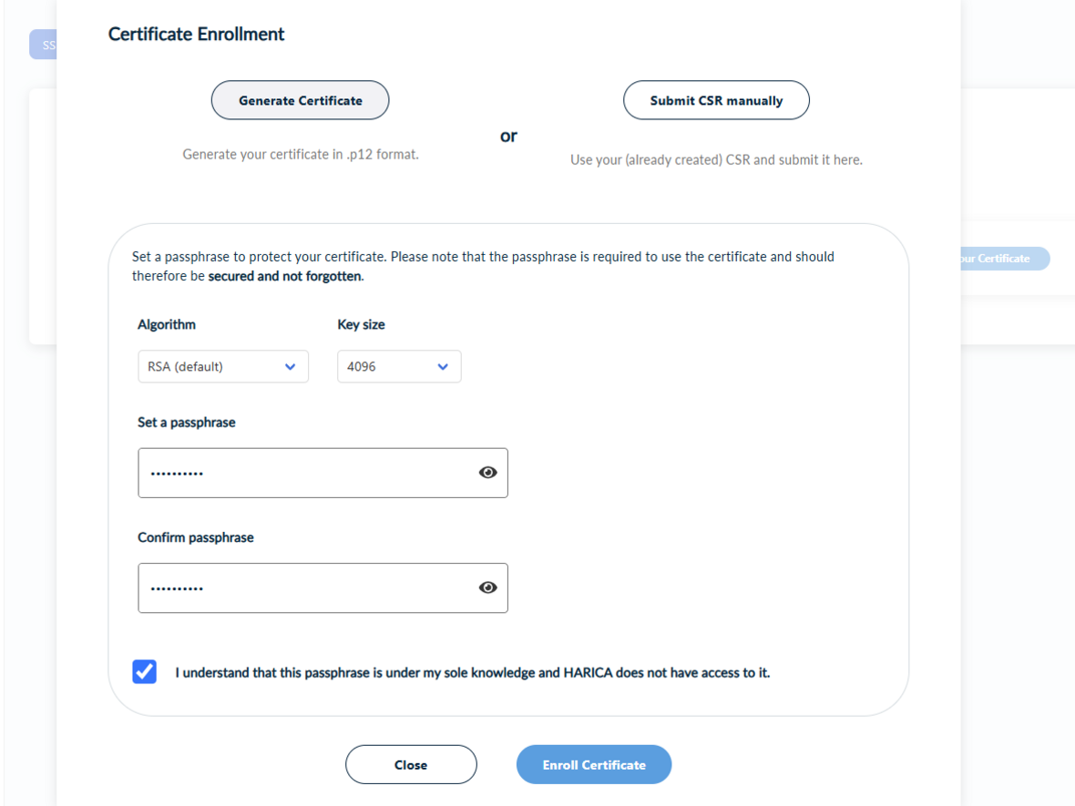1075x806 pixels.
Task: Select the Generate Certificate option
Action: (301, 100)
